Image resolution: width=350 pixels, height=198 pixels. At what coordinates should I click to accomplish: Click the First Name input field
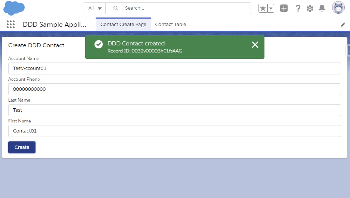(174, 131)
